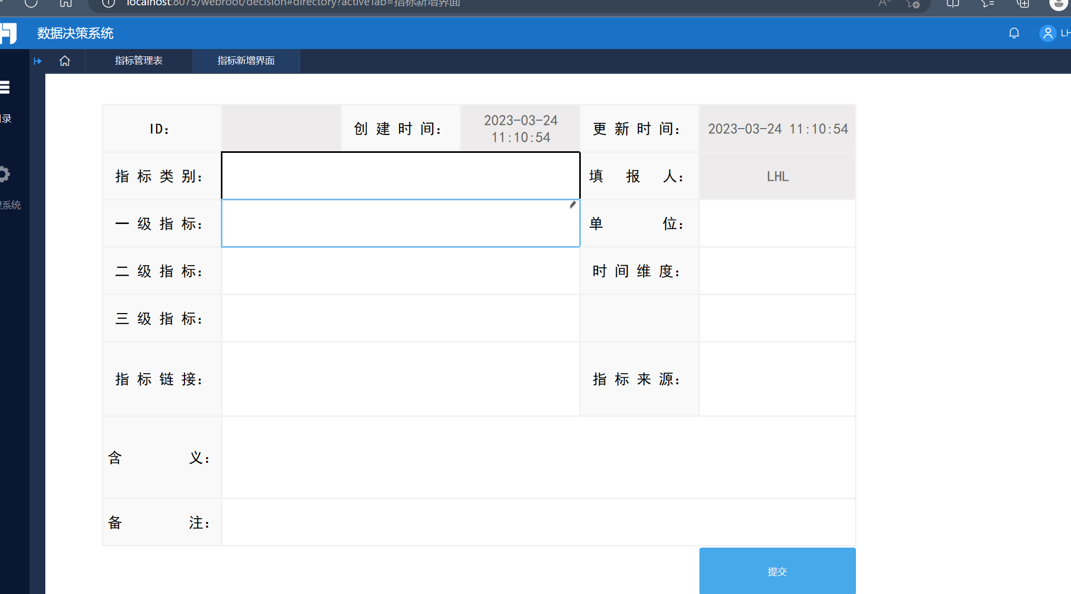1071x594 pixels.
Task: Switch to the 指标新增界面 tab
Action: click(x=246, y=61)
